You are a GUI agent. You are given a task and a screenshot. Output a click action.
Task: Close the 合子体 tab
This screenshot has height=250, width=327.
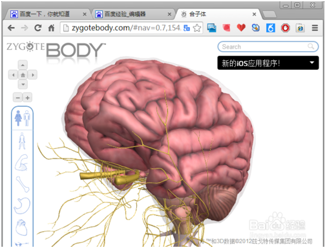[x=254, y=14]
